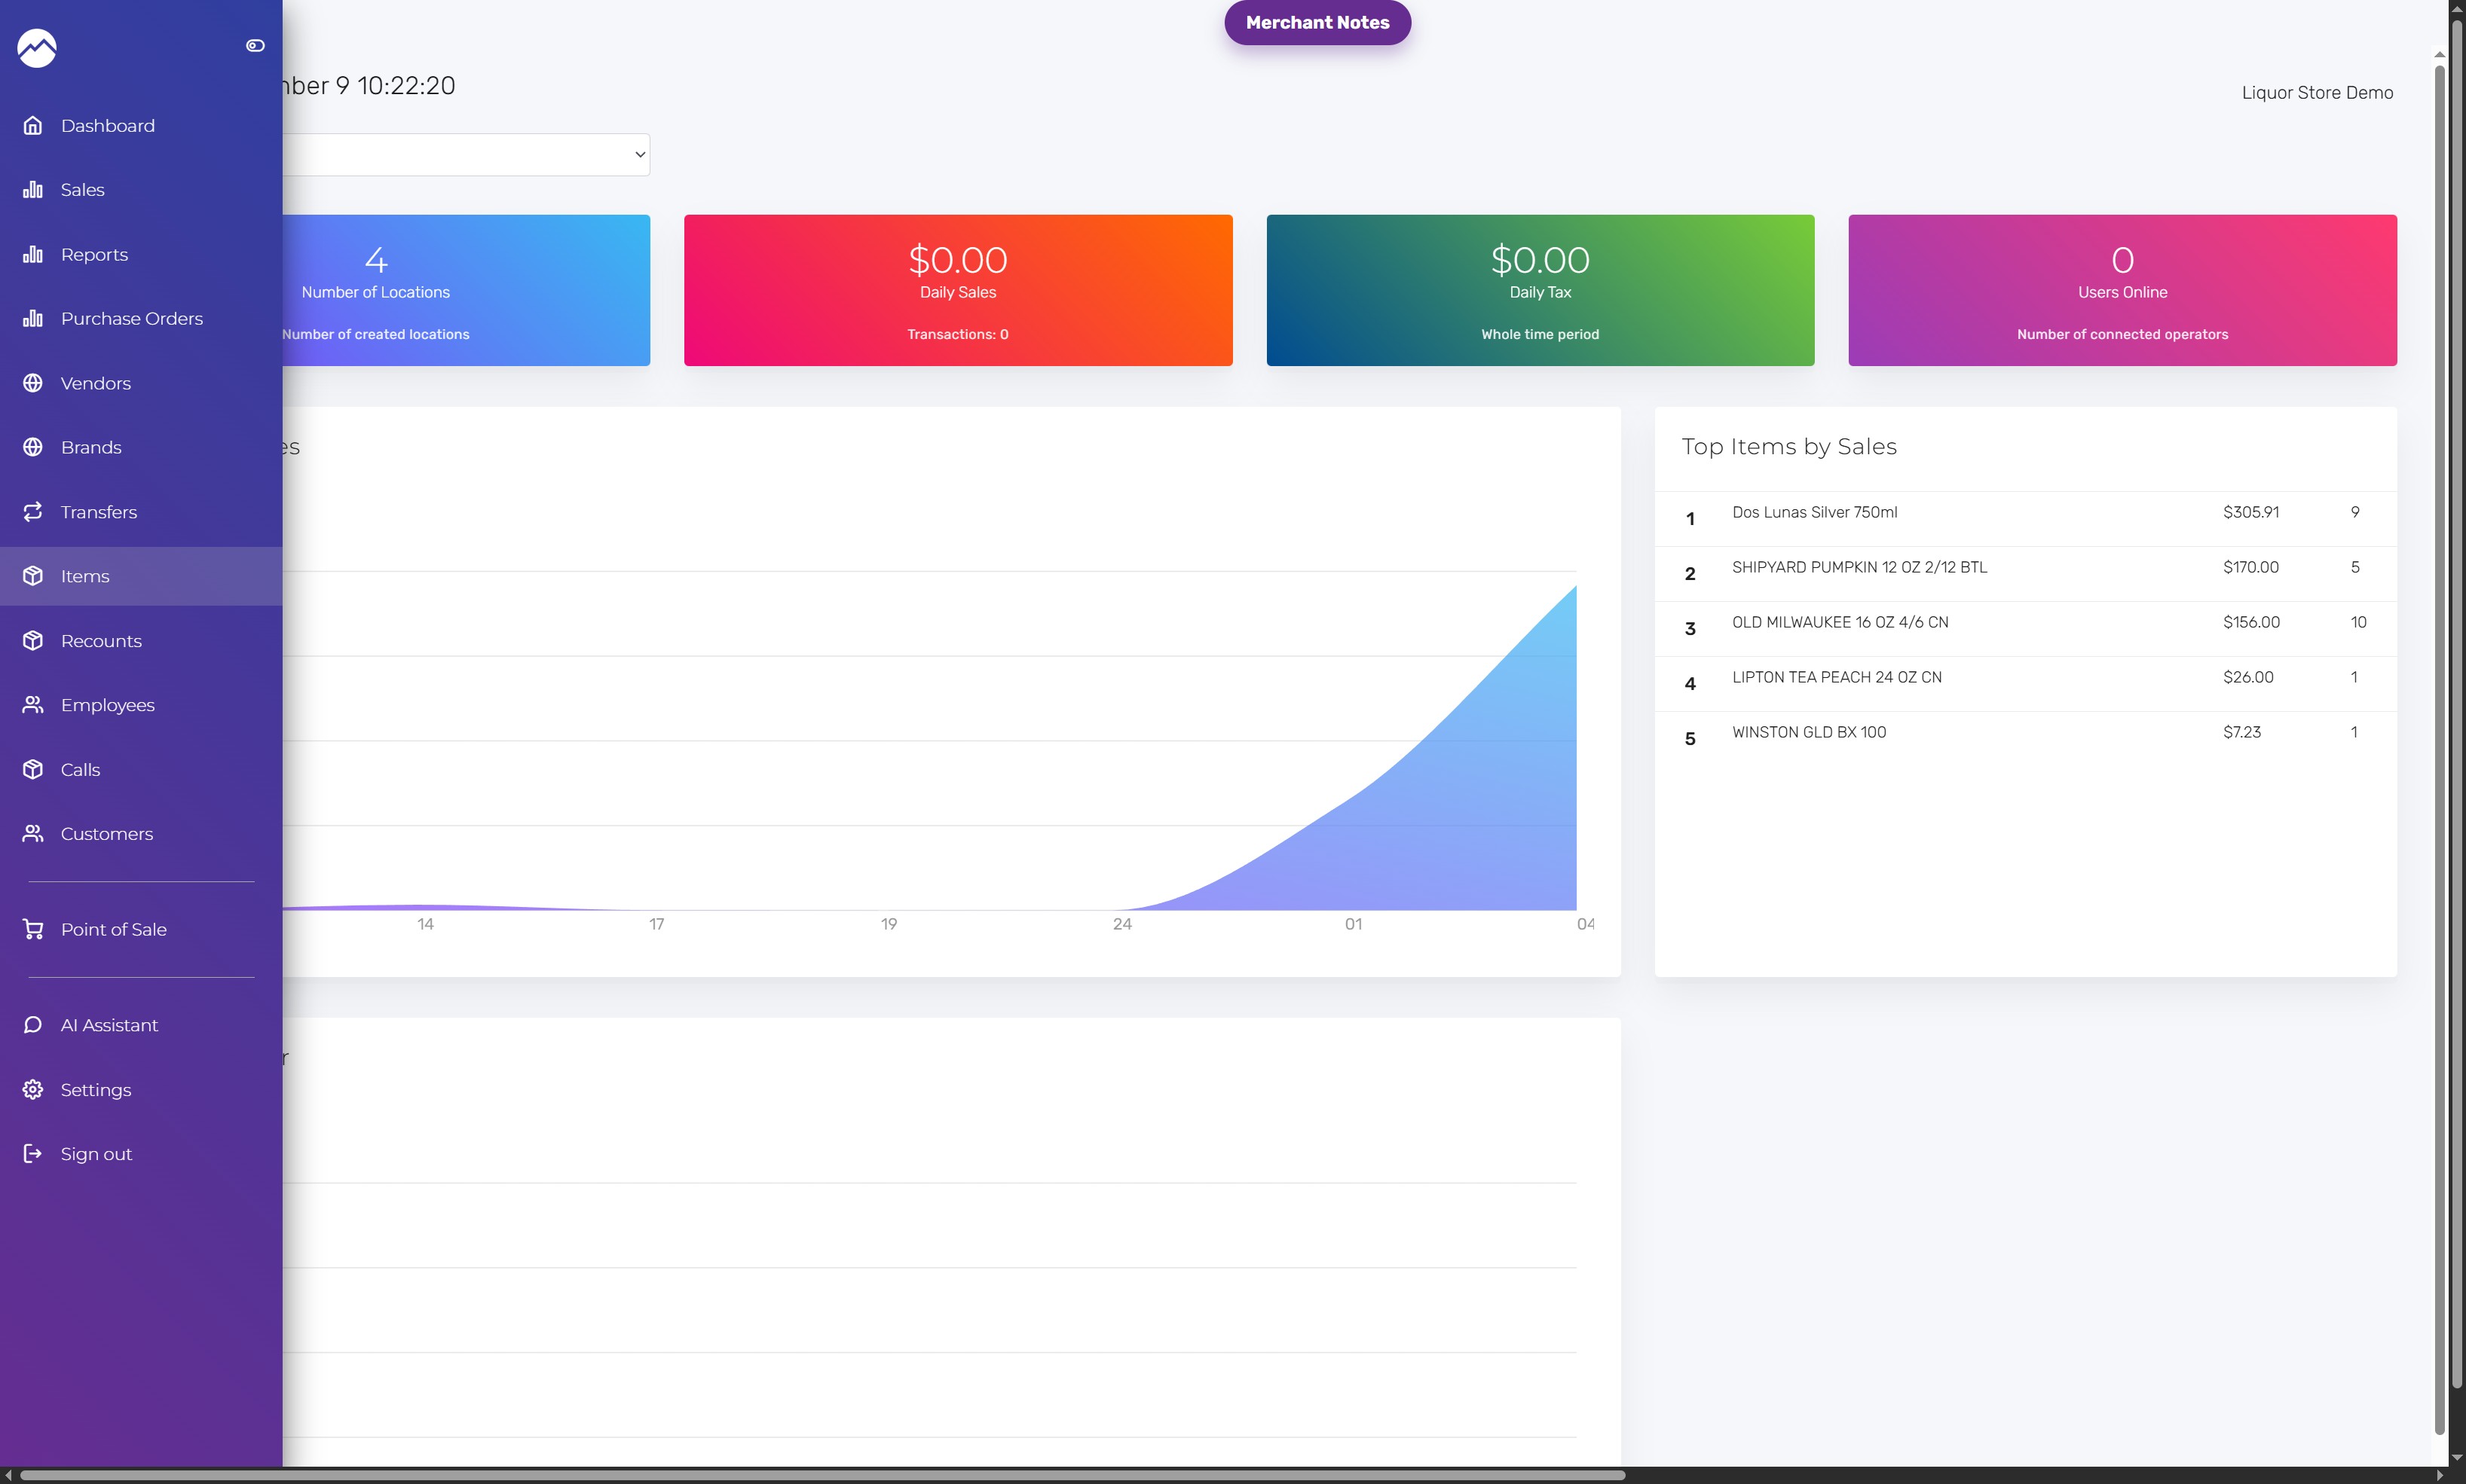
Task: Click the Customers people icon
Action: tap(33, 833)
